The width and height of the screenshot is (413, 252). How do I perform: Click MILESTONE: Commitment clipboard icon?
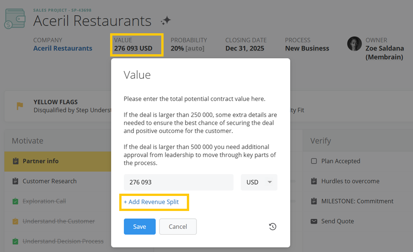tap(314, 201)
